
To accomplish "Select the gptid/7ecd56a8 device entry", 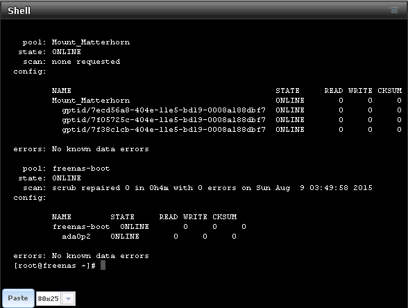I will pyautogui.click(x=164, y=110).
